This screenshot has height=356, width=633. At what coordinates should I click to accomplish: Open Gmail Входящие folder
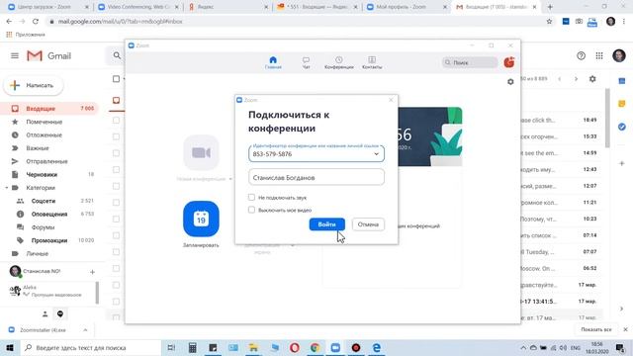pos(50,109)
